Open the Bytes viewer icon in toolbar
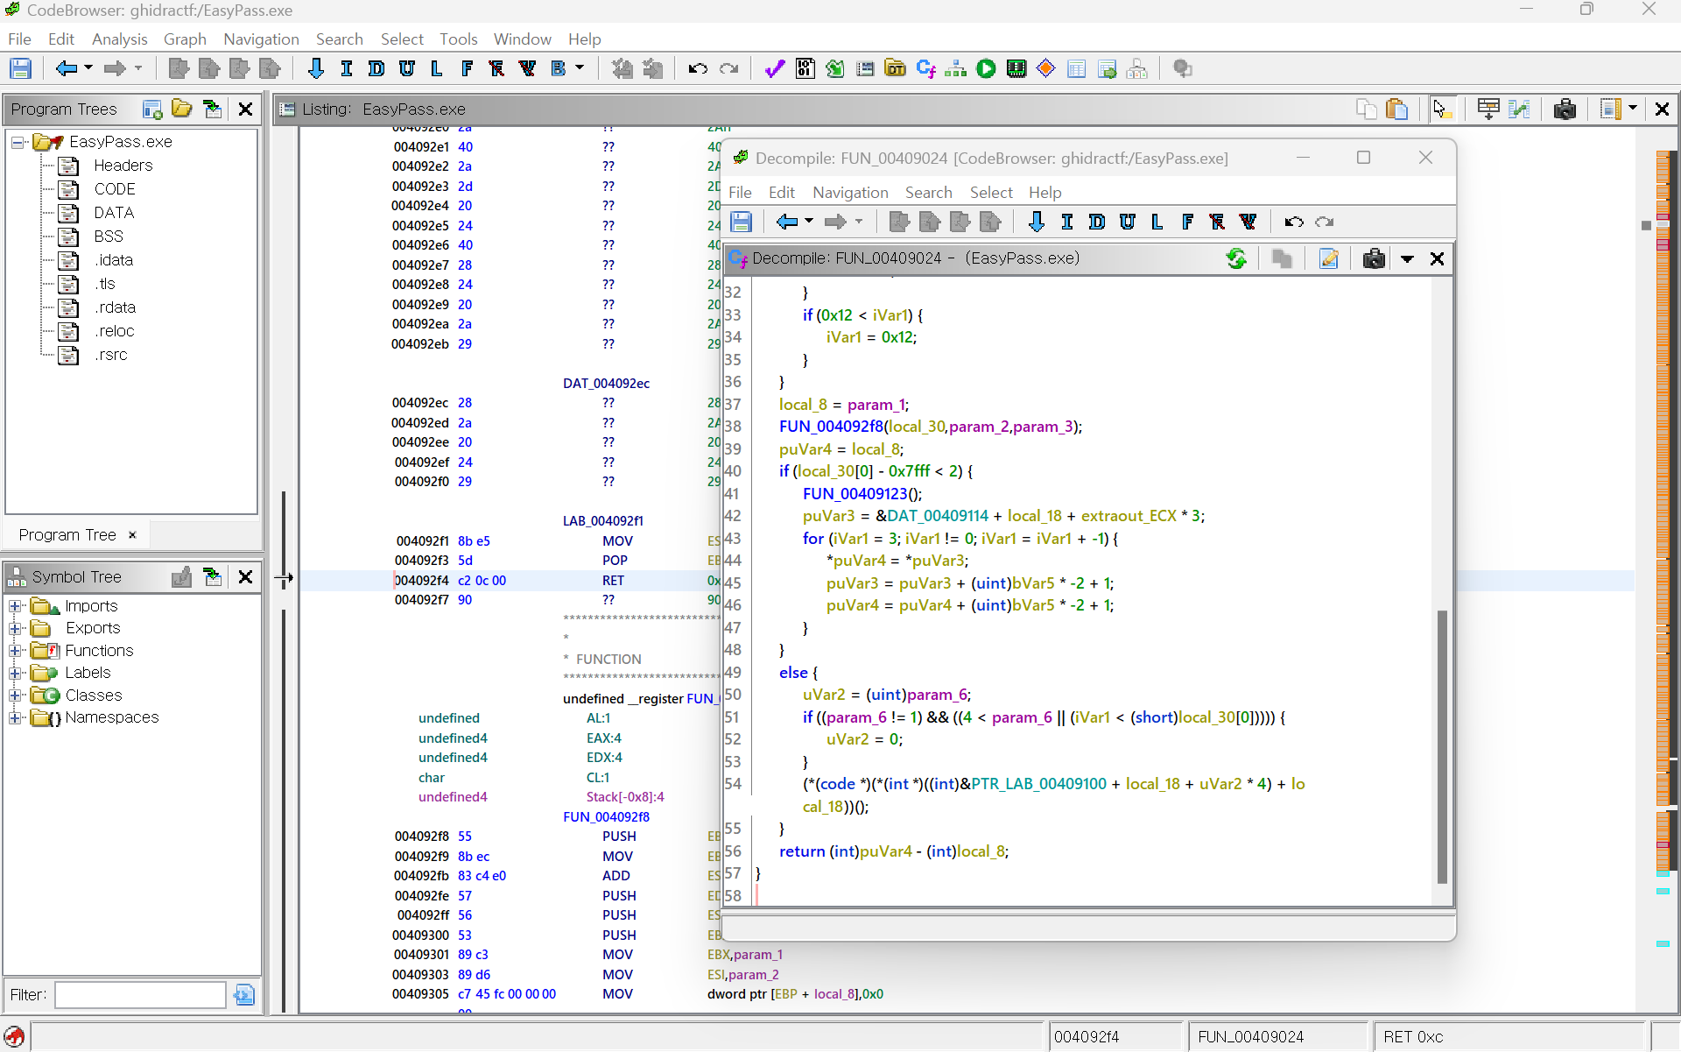 [805, 68]
